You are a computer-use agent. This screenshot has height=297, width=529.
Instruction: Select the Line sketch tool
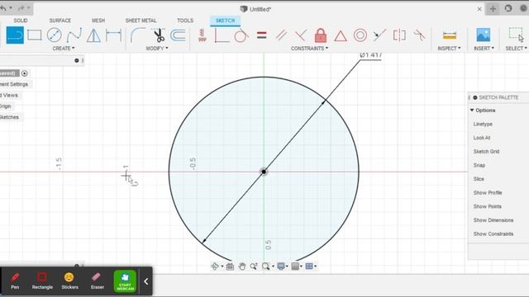[15, 35]
